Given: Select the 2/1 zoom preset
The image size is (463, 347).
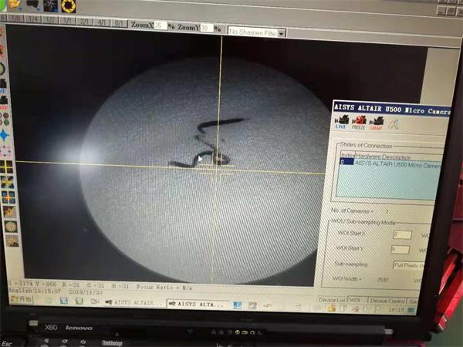Looking at the screenshot, I should [83, 23].
